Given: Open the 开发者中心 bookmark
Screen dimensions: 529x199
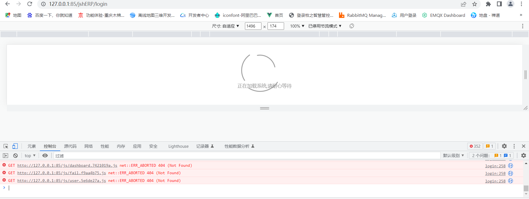Looking at the screenshot, I should (195, 15).
